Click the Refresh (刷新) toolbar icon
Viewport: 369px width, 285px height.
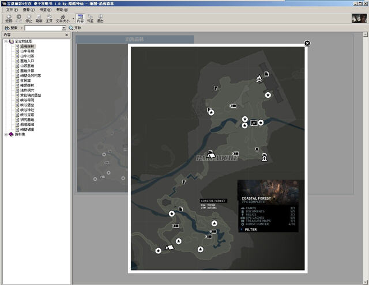coord(39,18)
